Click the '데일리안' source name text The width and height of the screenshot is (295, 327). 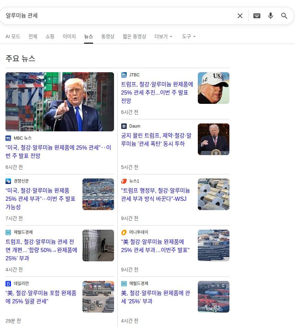pyautogui.click(x=21, y=284)
